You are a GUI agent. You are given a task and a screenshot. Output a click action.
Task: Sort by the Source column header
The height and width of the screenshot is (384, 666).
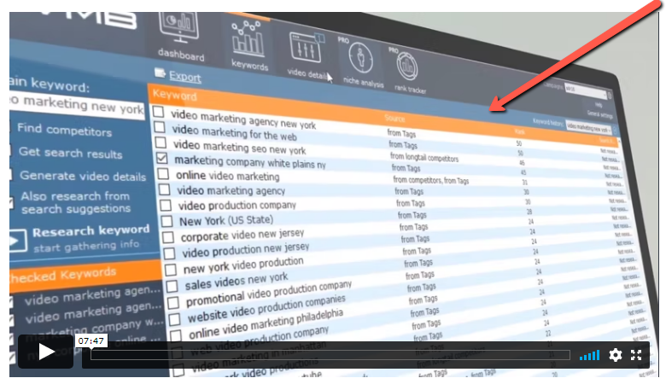tap(394, 119)
